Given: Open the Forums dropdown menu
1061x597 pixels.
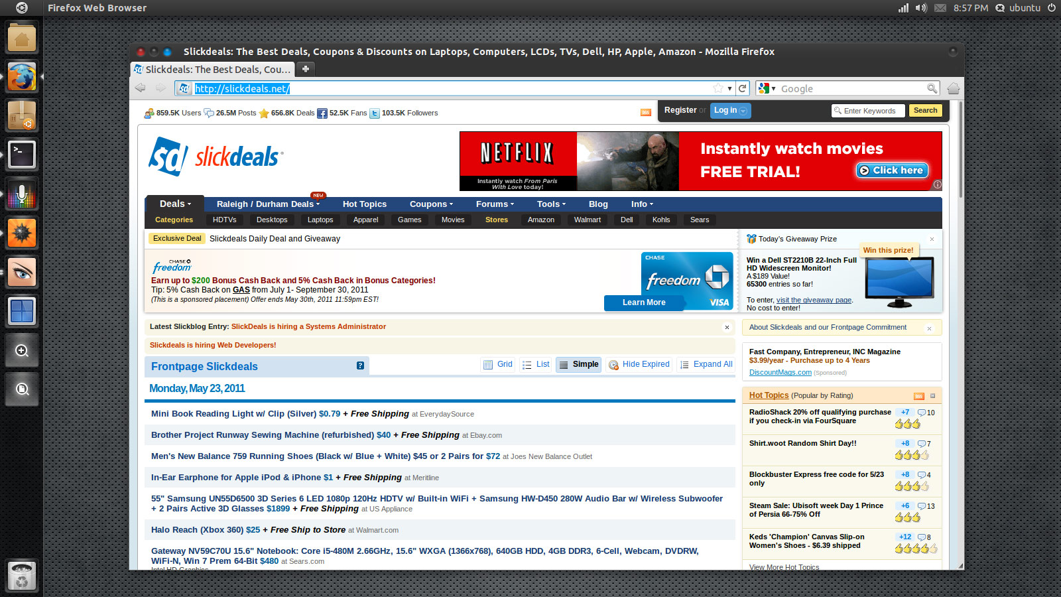Looking at the screenshot, I should click(x=495, y=204).
